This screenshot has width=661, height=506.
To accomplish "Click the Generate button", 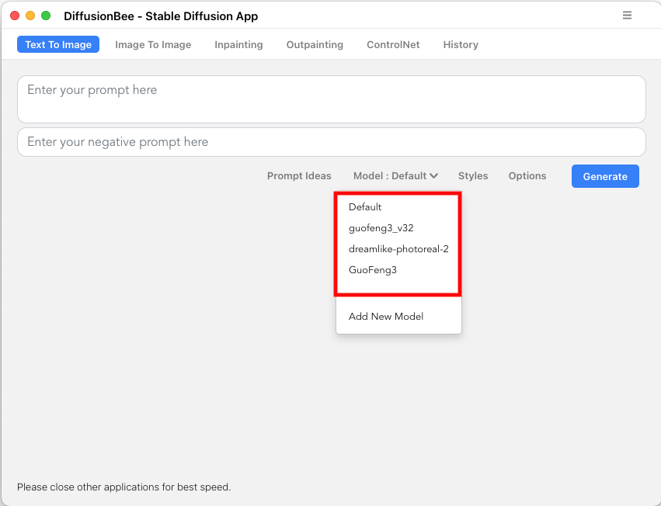I will tap(605, 176).
